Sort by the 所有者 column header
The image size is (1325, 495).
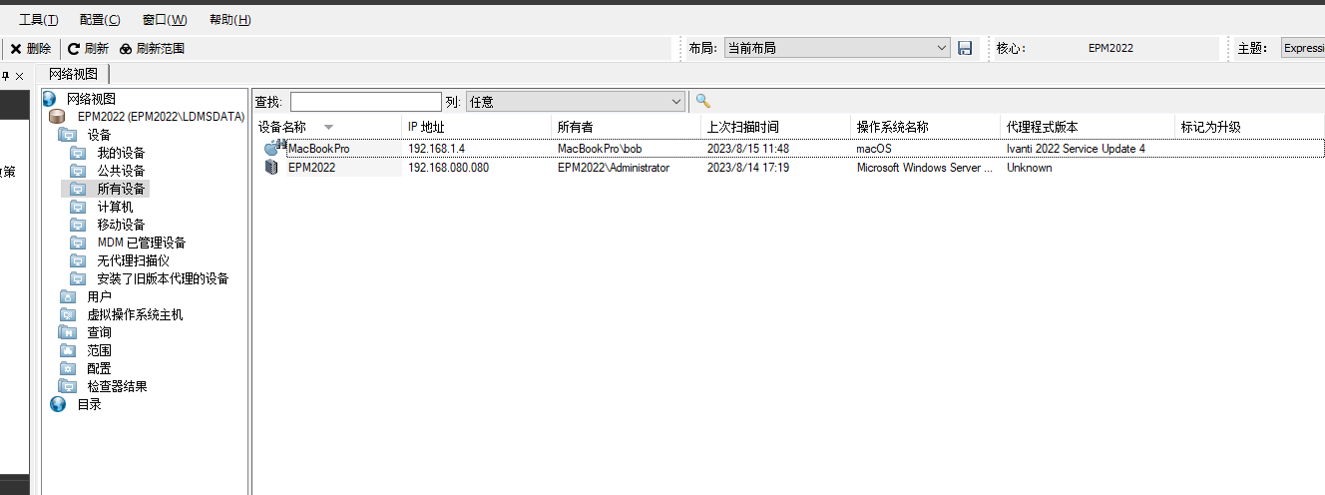click(x=627, y=127)
